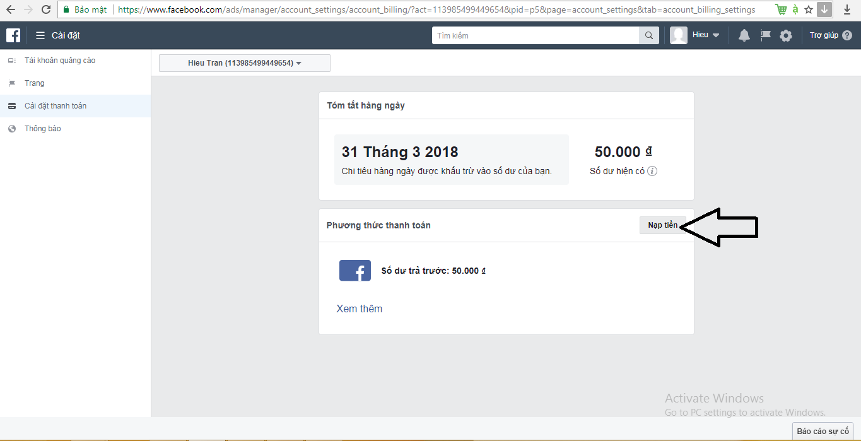Go back with browser back arrow

coord(11,9)
